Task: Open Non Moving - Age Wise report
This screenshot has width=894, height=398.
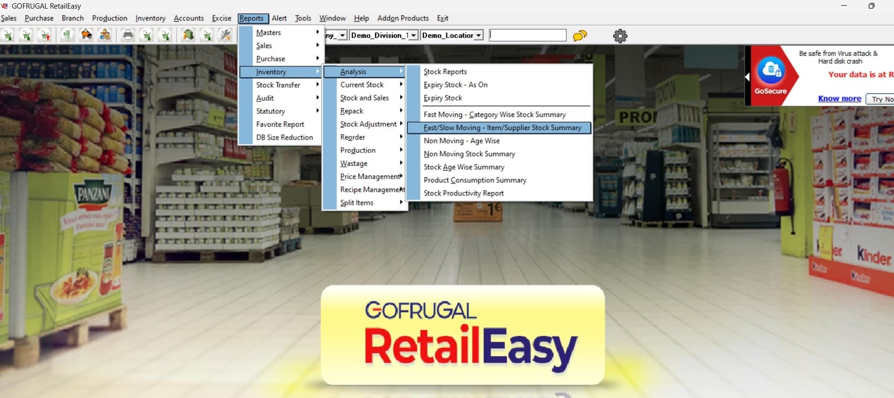Action: 499,141
